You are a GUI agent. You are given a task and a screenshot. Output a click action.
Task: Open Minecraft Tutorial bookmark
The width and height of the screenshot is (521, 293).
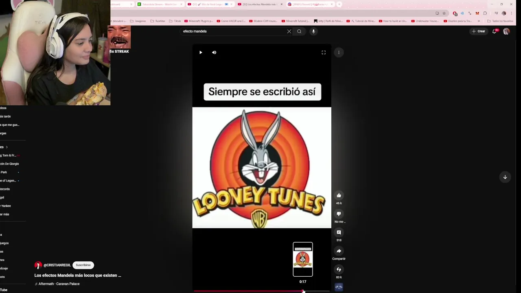(x=296, y=21)
